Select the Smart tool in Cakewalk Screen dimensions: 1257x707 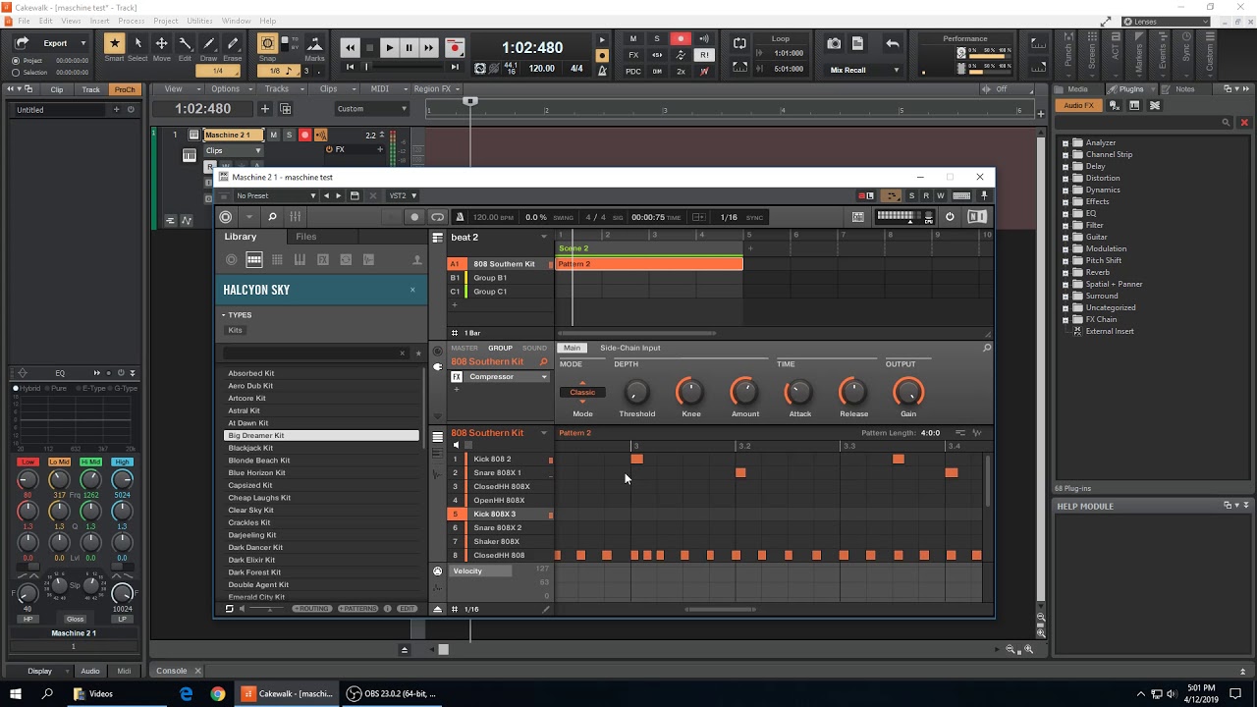(115, 43)
